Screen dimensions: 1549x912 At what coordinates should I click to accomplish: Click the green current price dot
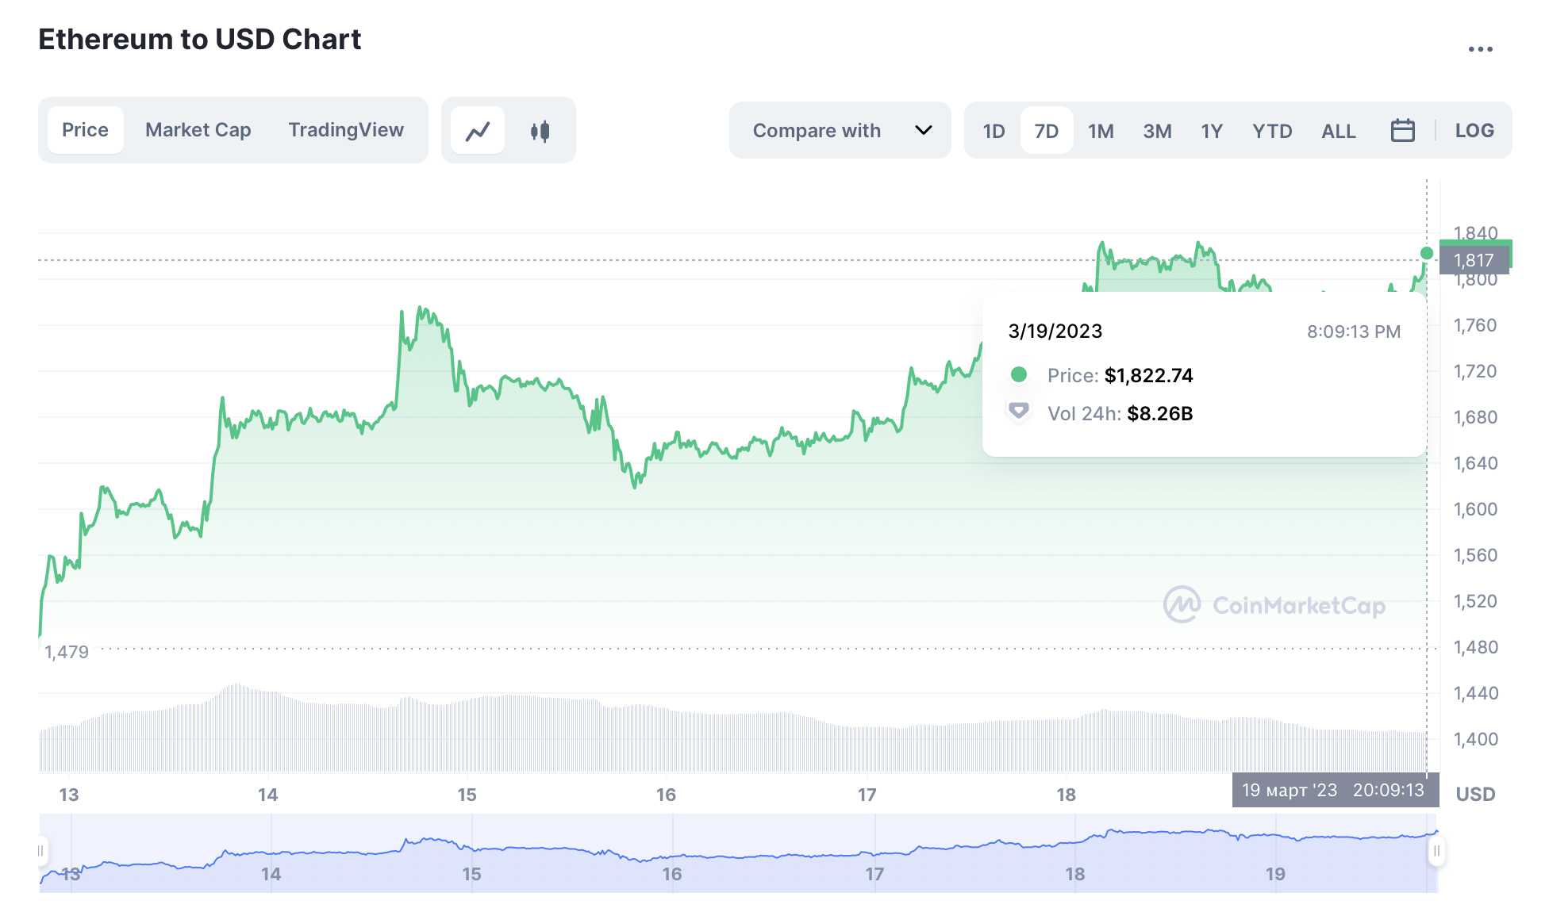(1426, 253)
